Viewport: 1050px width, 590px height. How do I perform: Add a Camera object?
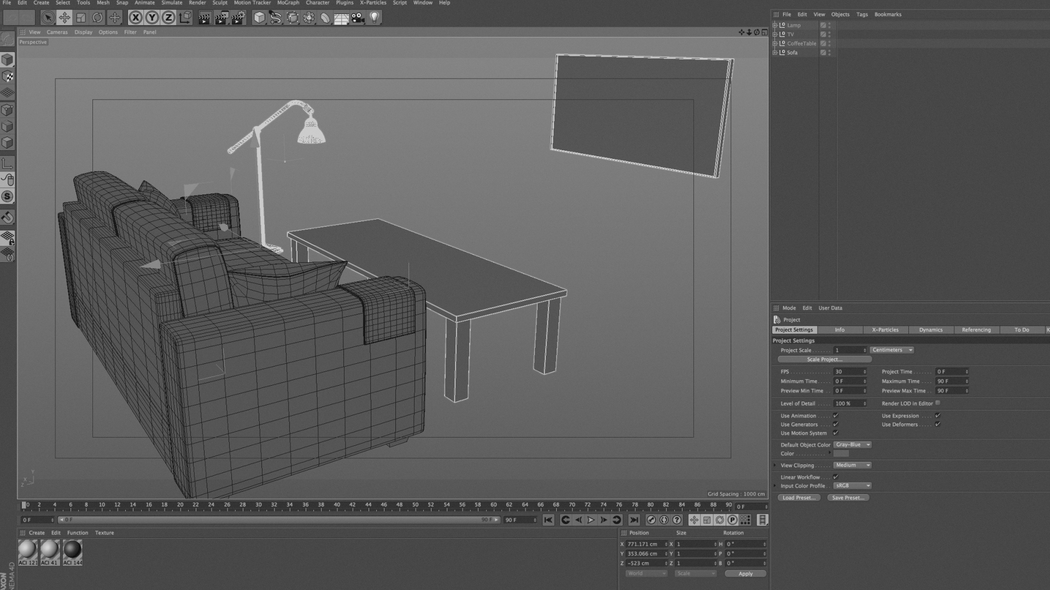coord(358,17)
